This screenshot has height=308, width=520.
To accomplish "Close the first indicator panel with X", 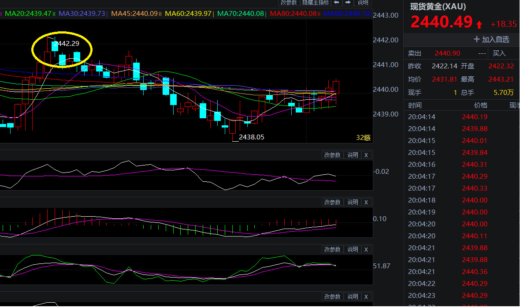I will [x=366, y=155].
